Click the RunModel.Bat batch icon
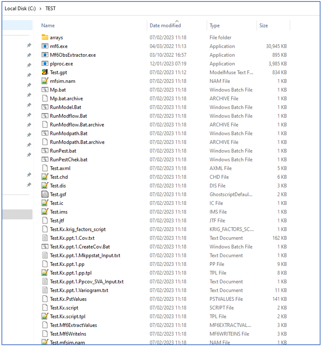 pyautogui.click(x=45, y=107)
